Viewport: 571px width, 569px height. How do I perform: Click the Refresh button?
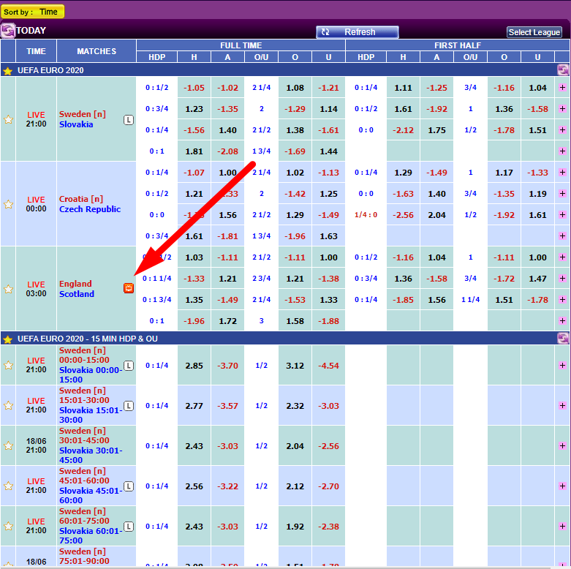point(358,32)
